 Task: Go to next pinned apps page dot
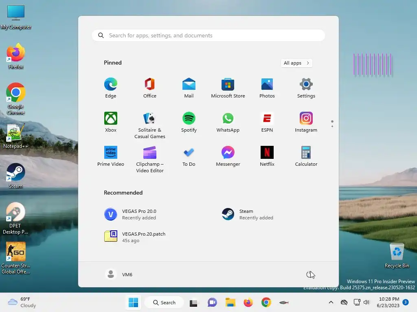332,126
